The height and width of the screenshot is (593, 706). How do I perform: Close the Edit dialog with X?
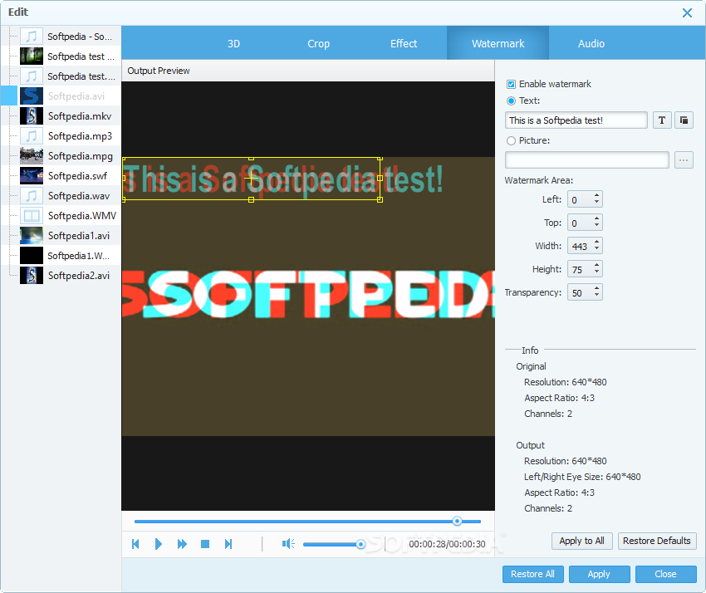point(687,12)
